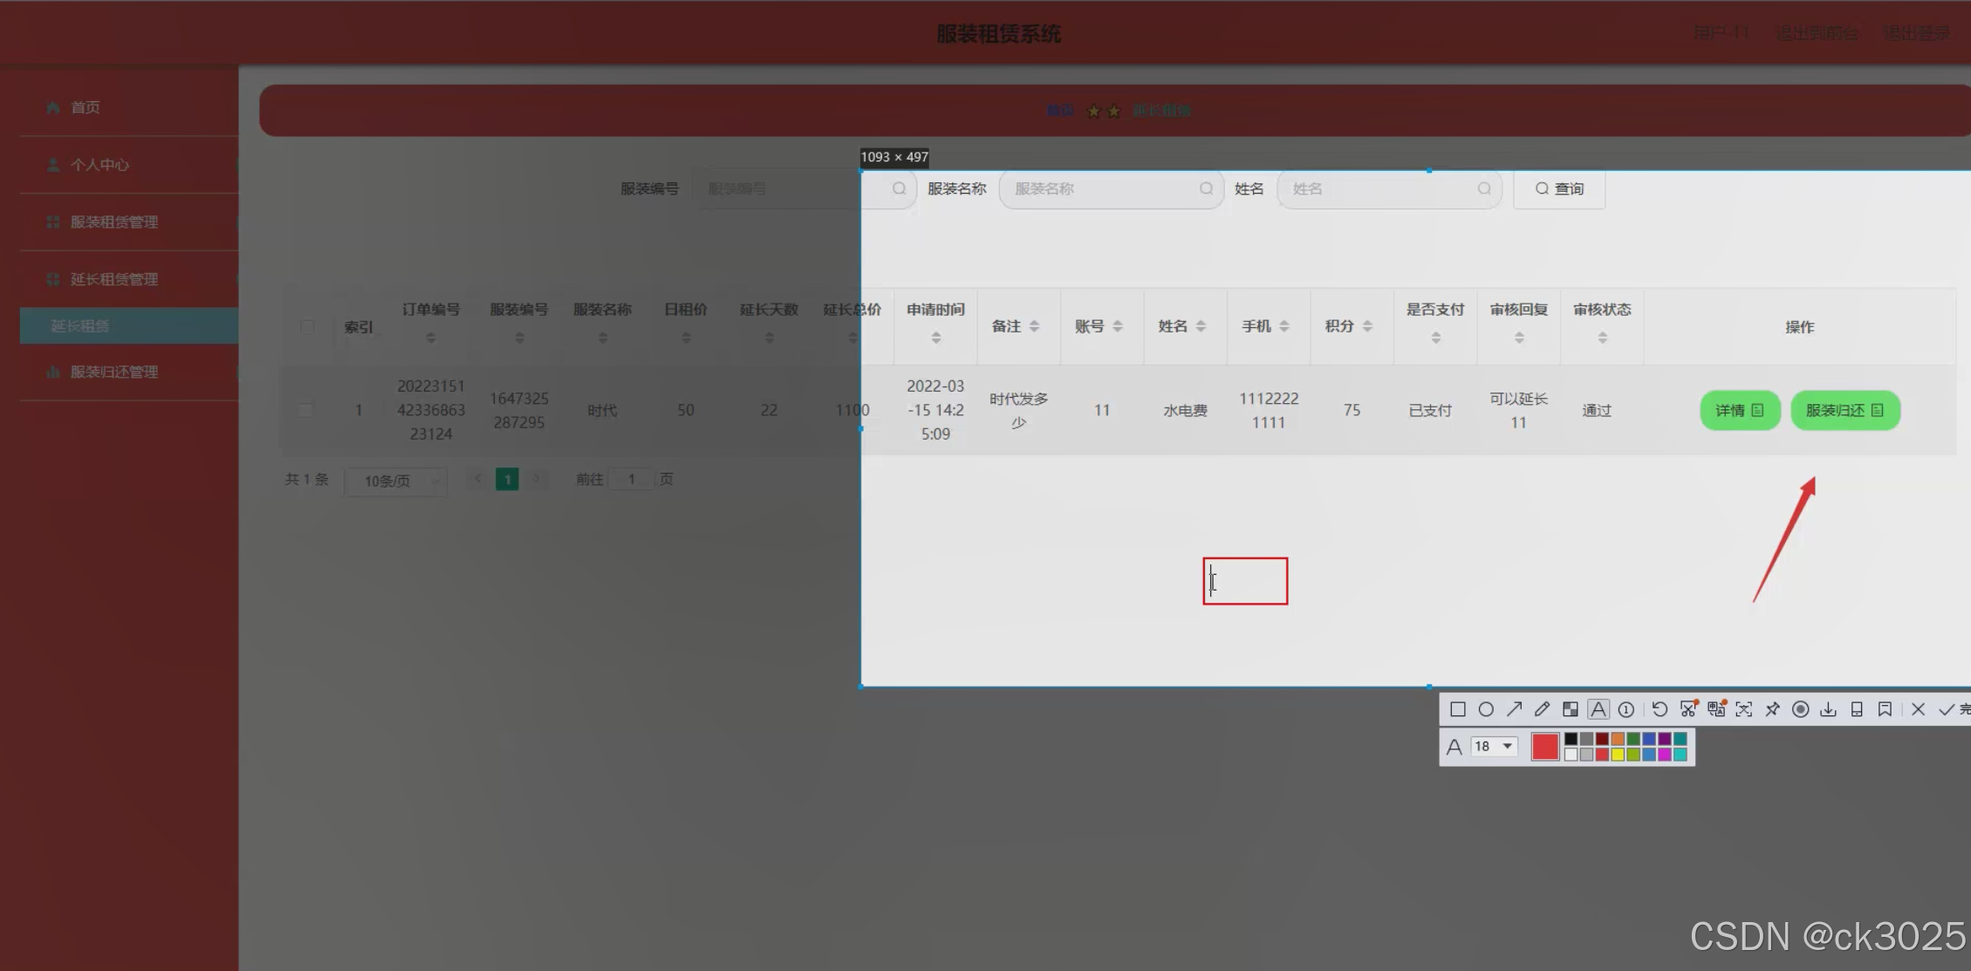Click the green 服装归还 button
The height and width of the screenshot is (971, 1971).
1844,410
